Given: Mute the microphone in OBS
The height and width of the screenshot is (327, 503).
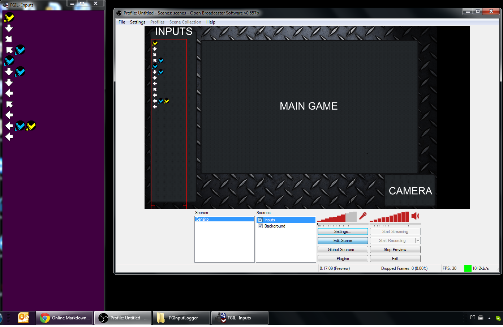Looking at the screenshot, I should click(x=363, y=216).
